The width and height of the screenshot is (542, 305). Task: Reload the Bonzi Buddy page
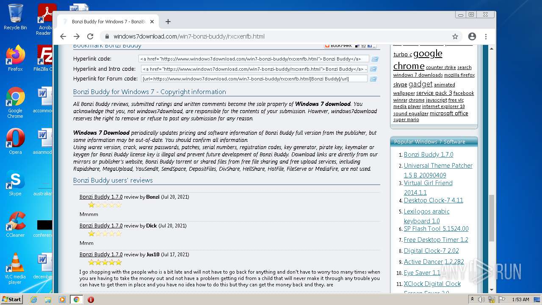point(90,36)
